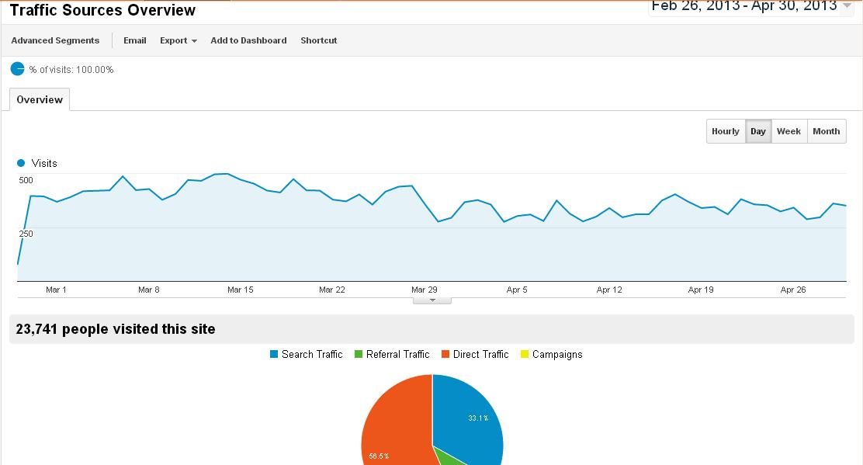Click the Apr 19 axis label
This screenshot has width=863, height=465.
[701, 290]
